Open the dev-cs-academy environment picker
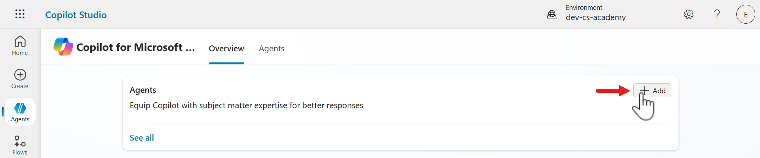Screen dimensions: 760x158 click(x=596, y=17)
